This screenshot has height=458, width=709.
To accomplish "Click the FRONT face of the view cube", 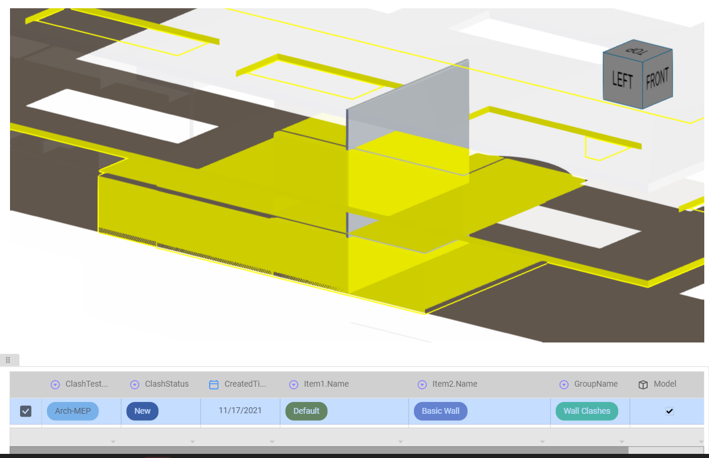I will (658, 79).
